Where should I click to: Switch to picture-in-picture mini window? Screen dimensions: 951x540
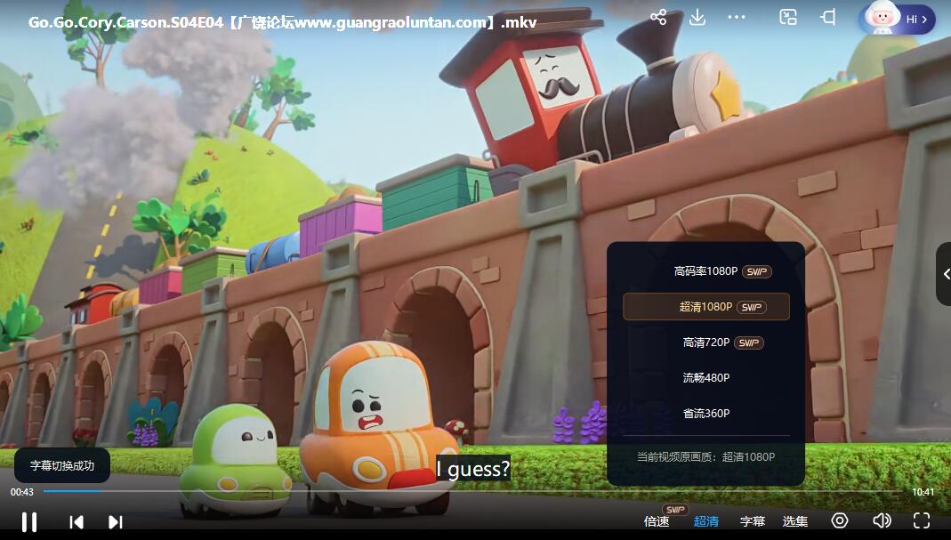788,17
